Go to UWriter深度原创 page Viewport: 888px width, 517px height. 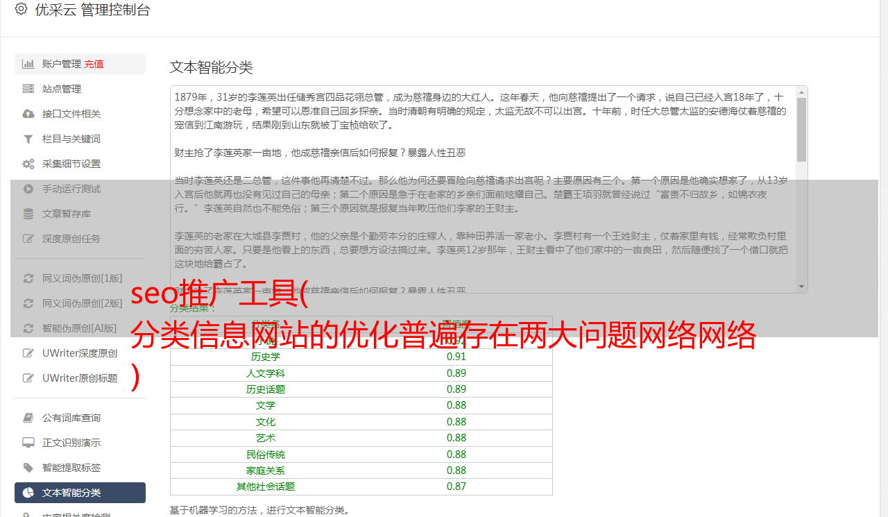[x=80, y=353]
